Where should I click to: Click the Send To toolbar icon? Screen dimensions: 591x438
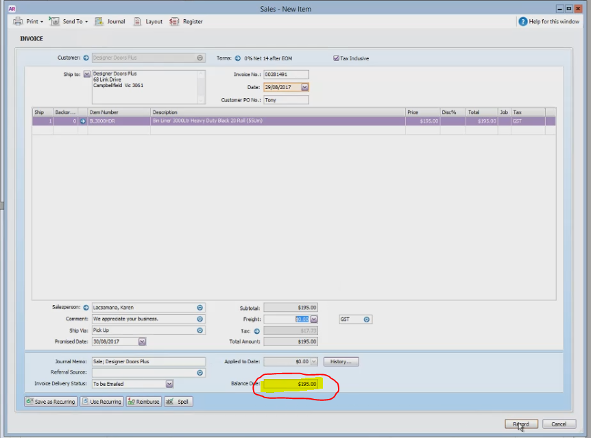tap(54, 21)
